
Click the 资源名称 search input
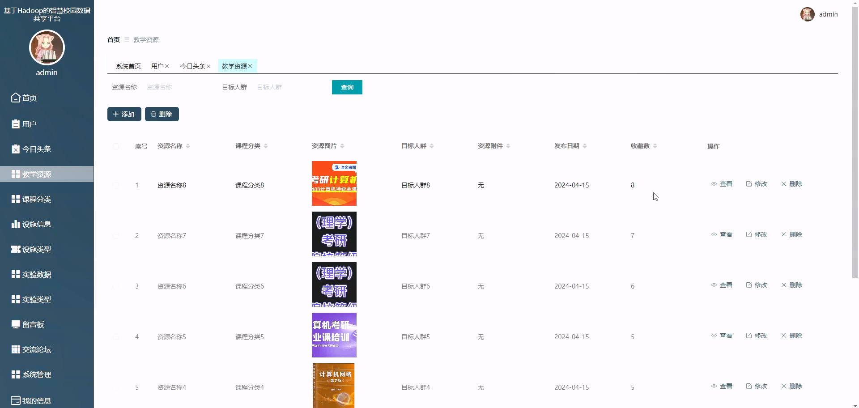coord(177,87)
